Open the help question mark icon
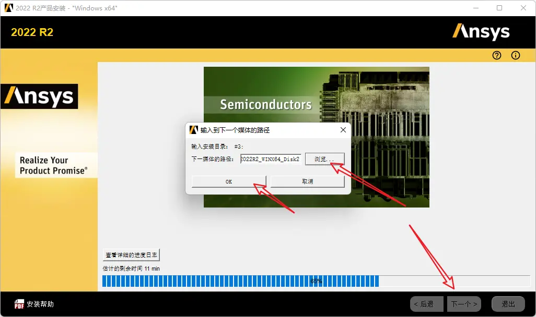 click(497, 55)
